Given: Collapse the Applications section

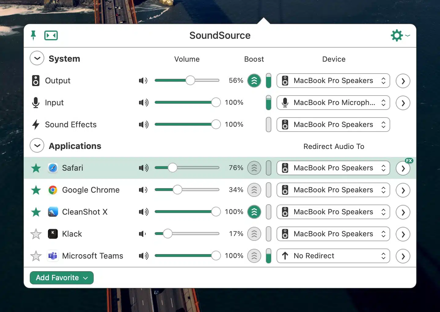Looking at the screenshot, I should click(x=37, y=146).
